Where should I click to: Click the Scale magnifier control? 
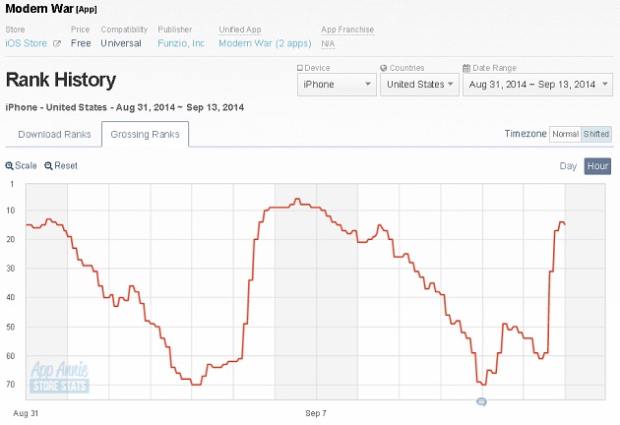tap(21, 165)
